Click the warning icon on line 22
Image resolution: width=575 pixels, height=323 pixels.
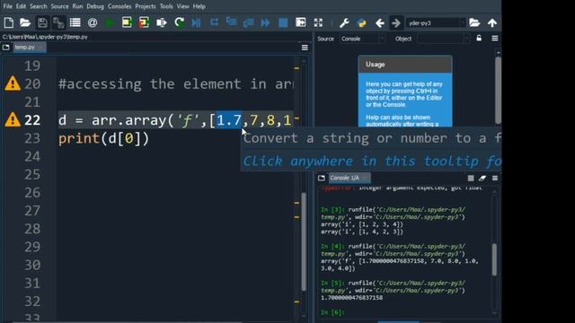(13, 119)
